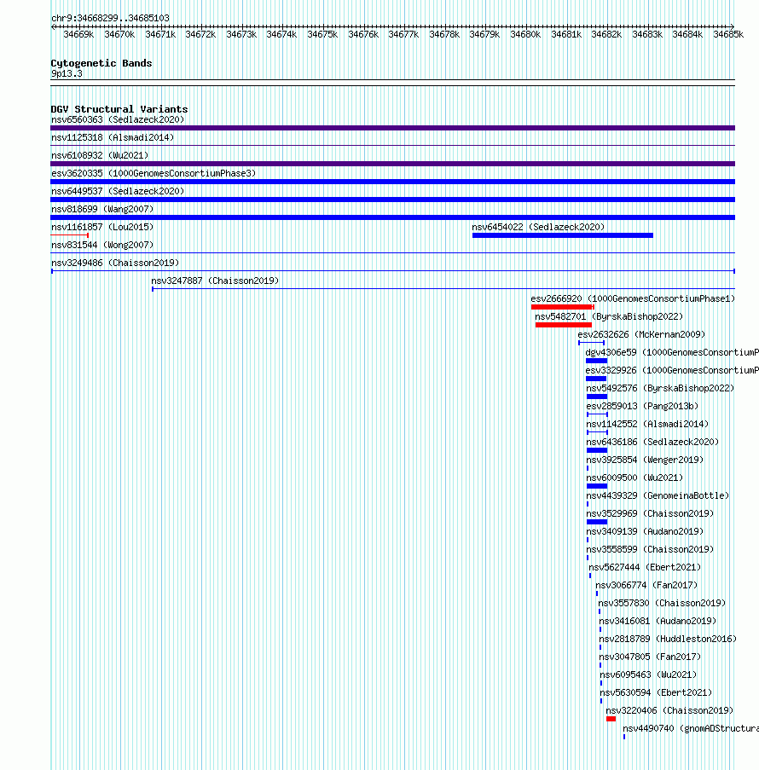Image resolution: width=759 pixels, height=770 pixels.
Task: Select nsv3220406 (Chaisson2019) variant label
Action: pos(669,711)
